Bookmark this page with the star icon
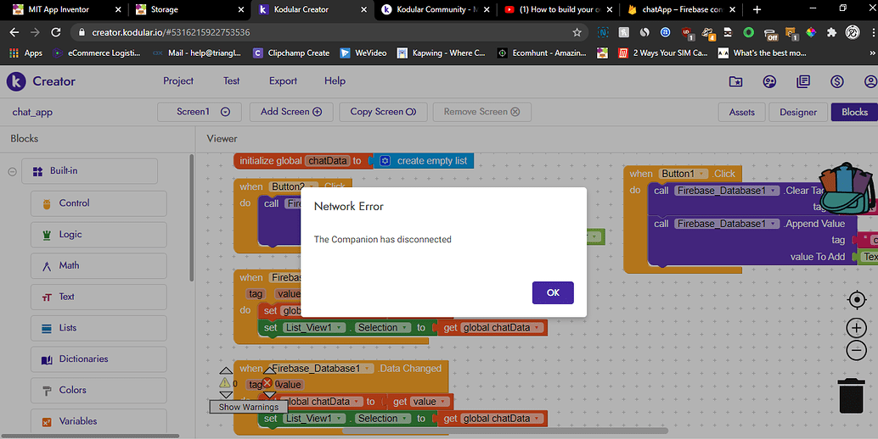The height and width of the screenshot is (439, 878). [x=577, y=32]
